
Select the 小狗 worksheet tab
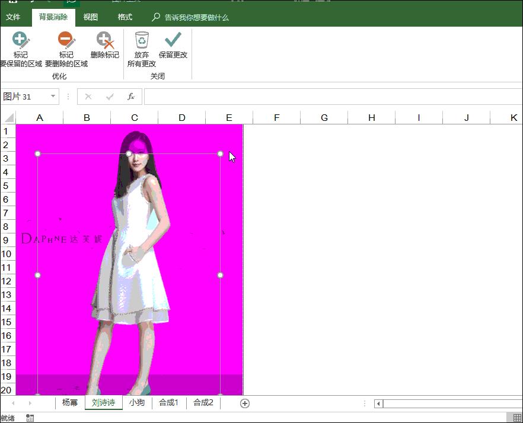point(137,402)
